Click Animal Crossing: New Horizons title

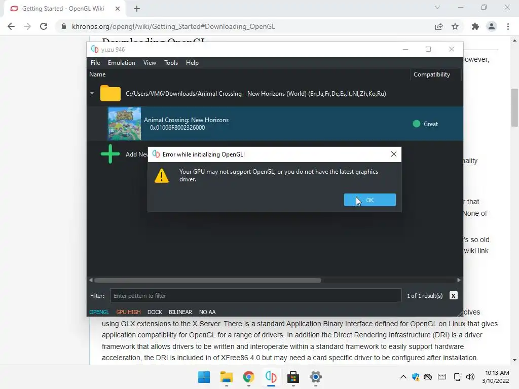click(186, 120)
